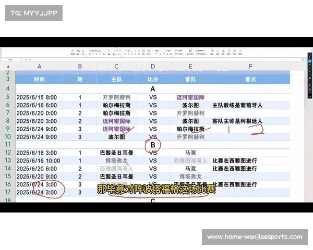The height and width of the screenshot is (250, 313).
Task: Select column C header
Action: point(116,66)
